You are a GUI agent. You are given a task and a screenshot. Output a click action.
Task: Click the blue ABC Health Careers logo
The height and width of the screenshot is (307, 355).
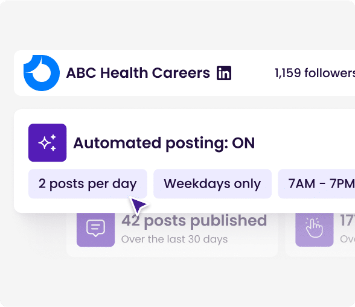tap(42, 73)
